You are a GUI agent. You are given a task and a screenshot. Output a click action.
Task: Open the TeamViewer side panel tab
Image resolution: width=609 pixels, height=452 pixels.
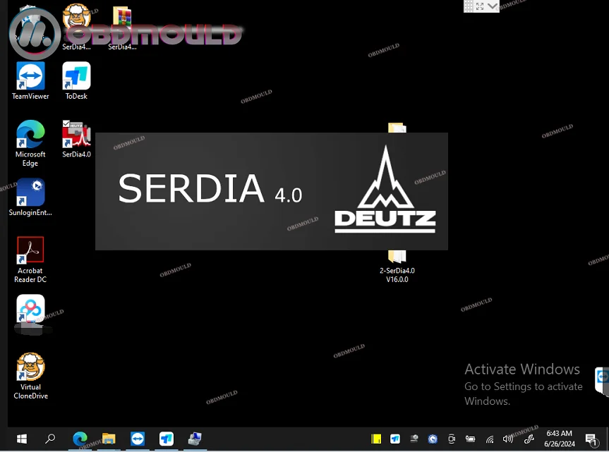click(602, 381)
